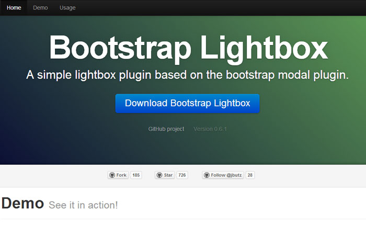Click the GitHub icon on Star button
This screenshot has width=366, height=225.
coord(159,175)
